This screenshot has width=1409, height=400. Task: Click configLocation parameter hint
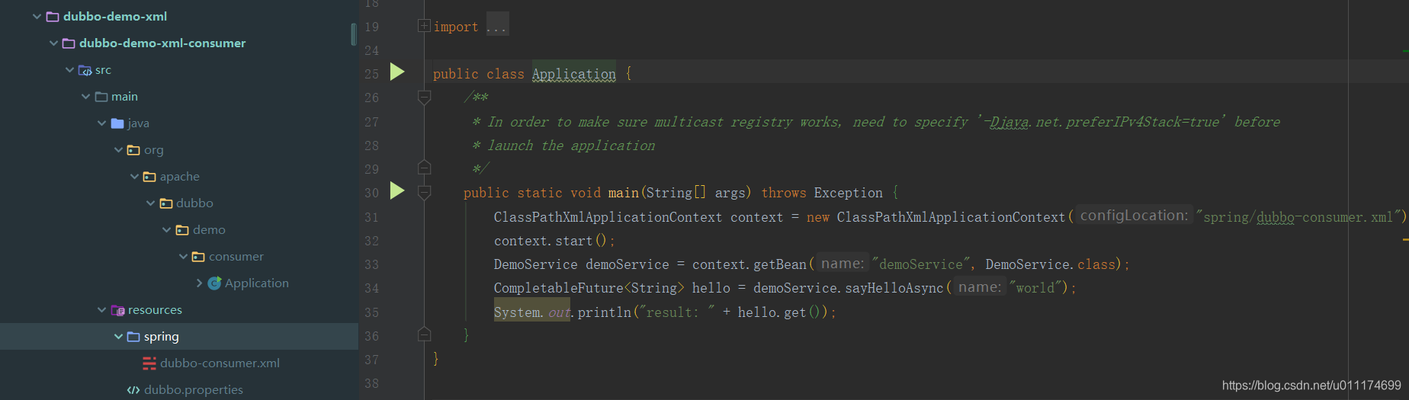(1134, 216)
